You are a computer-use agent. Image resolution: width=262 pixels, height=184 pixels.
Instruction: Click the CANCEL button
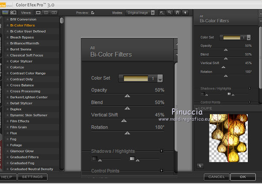pos(216,177)
